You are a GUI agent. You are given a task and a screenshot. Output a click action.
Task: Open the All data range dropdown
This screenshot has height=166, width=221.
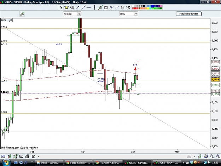tap(72, 14)
